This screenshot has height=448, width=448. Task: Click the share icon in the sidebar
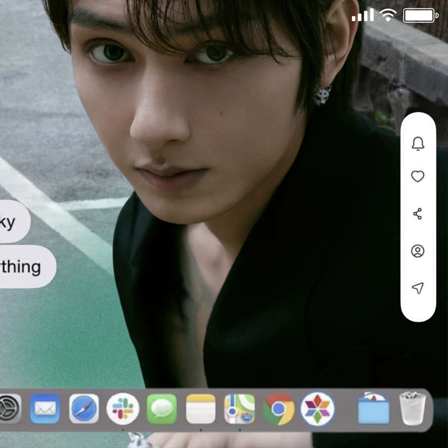point(419,214)
